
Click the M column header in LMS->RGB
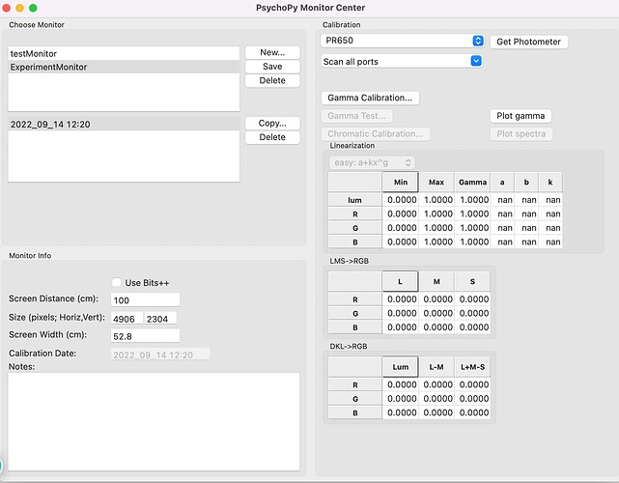click(x=436, y=281)
